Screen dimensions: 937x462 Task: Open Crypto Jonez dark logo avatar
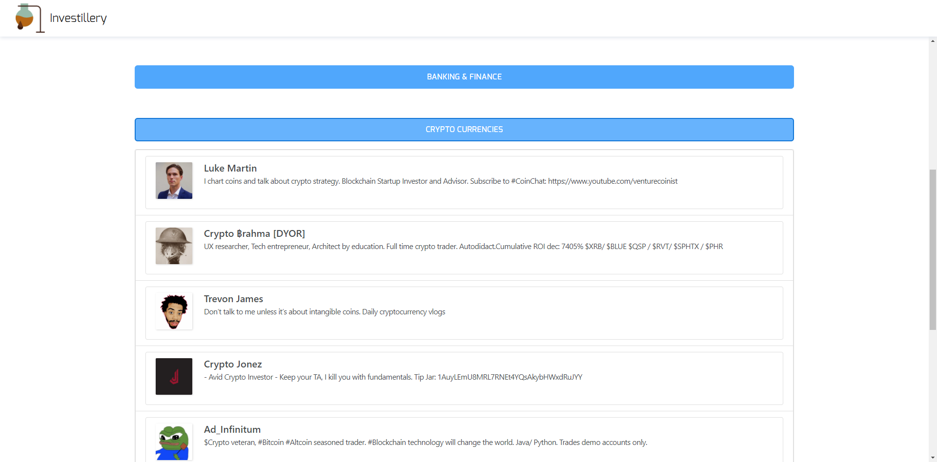pos(174,376)
